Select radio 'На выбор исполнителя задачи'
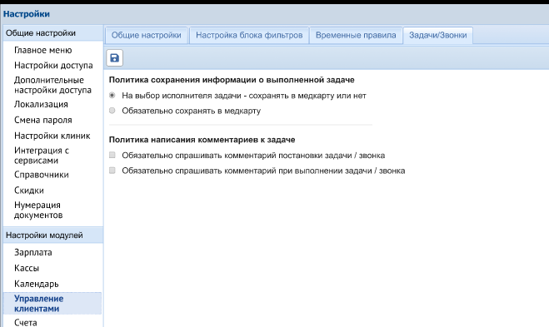Image resolution: width=549 pixels, height=327 pixels. (x=112, y=95)
